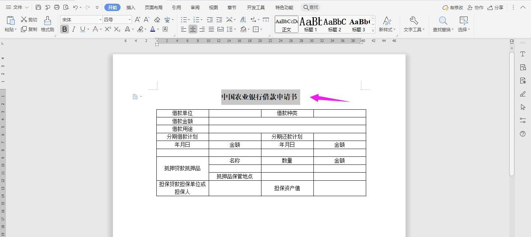Apply the blue font color swatch
Viewport: 531px width, 237px height.
tap(153, 29)
